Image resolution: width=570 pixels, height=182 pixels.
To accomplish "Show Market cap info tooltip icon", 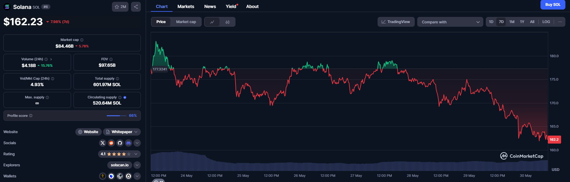I will coord(82,40).
